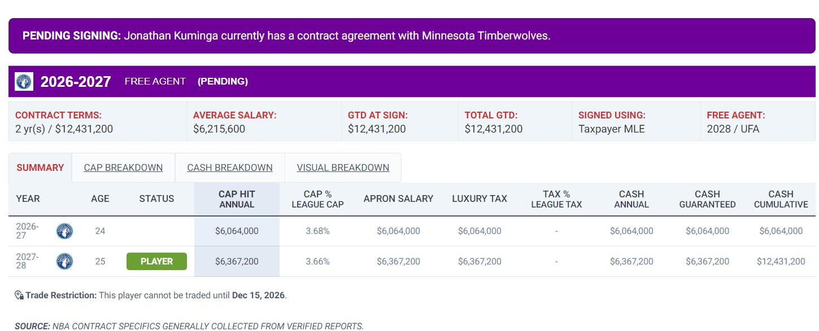The width and height of the screenshot is (819, 331).
Task: Click the Timberwolves logo in purple header
Action: coord(24,81)
